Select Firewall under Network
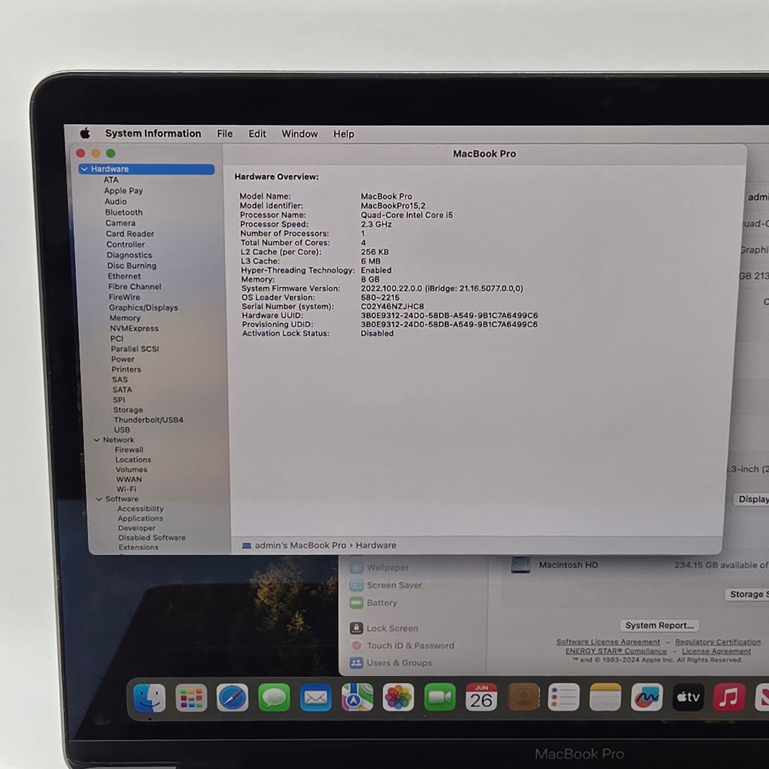The width and height of the screenshot is (769, 769). click(129, 450)
